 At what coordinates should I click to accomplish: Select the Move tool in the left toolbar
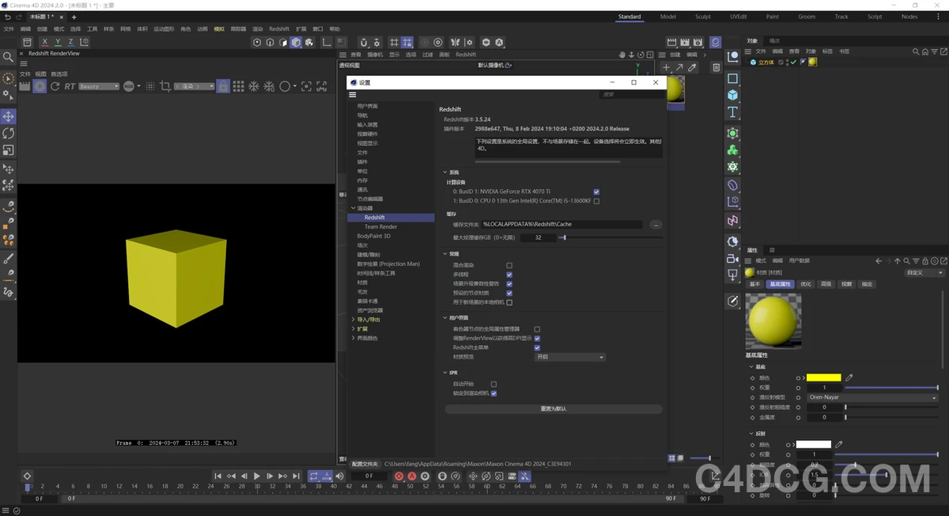(x=8, y=116)
